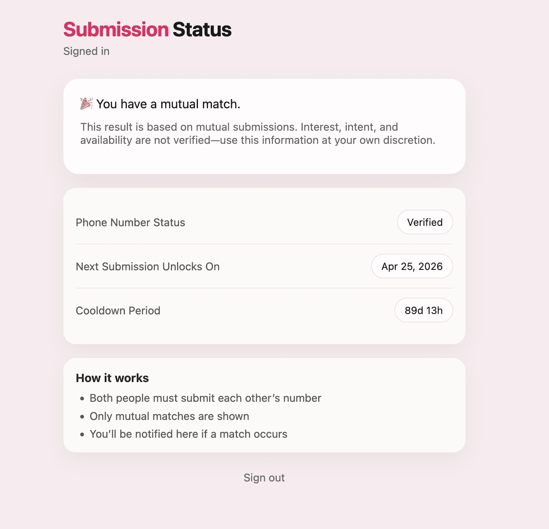
Task: Click the Signed in label
Action: tap(86, 51)
